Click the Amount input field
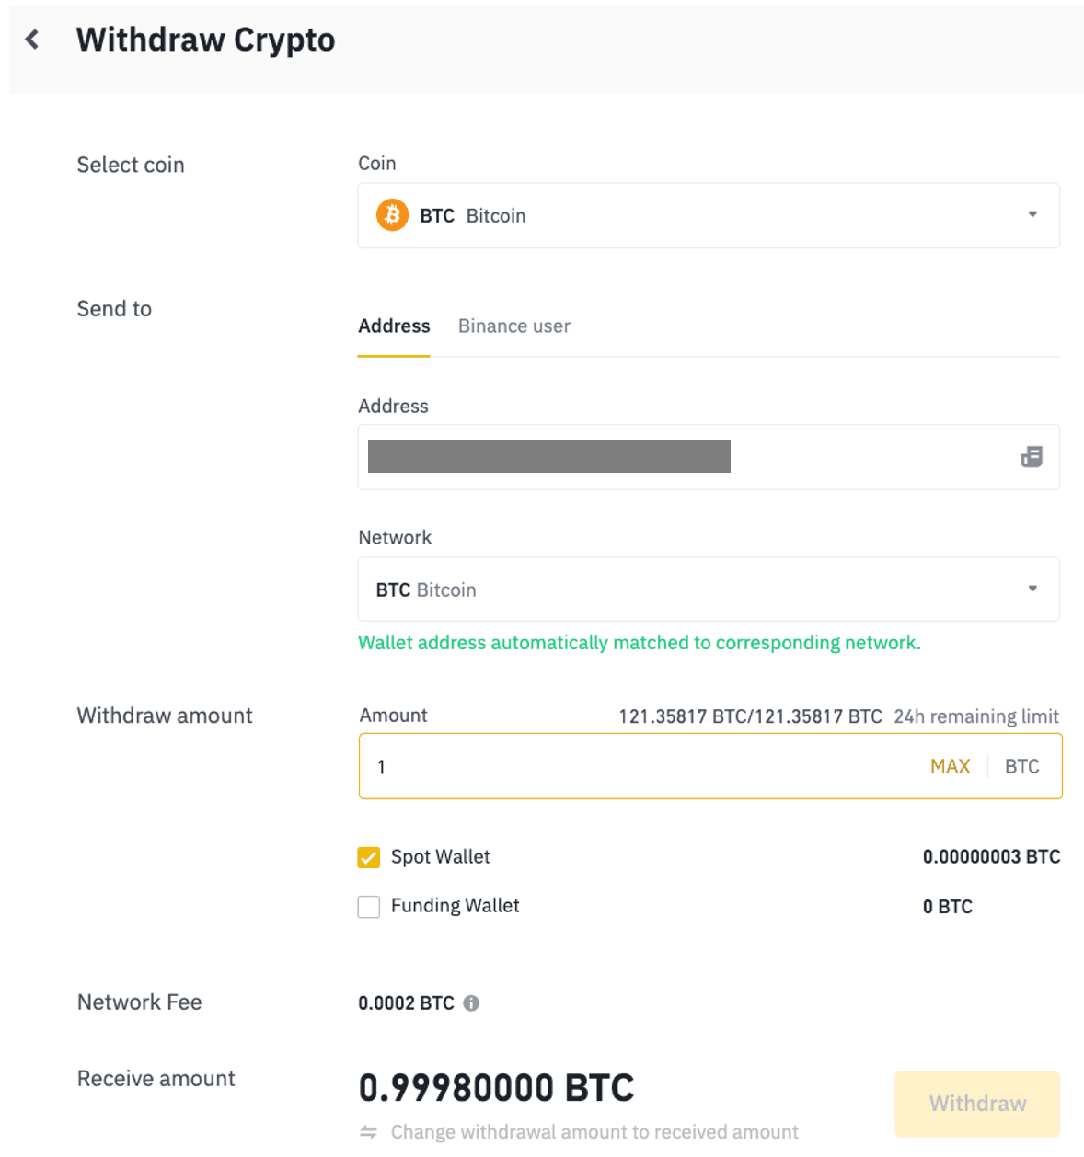This screenshot has height=1157, width=1084. pos(644,766)
